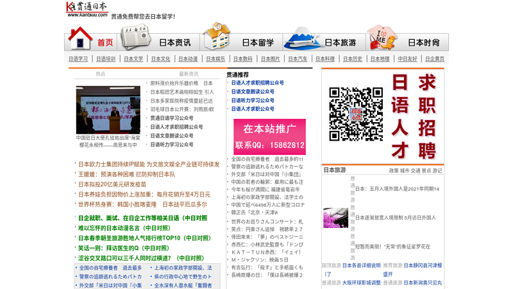Open the 日本留学 main tab
Screen dimensions: 513x289
coord(258,42)
